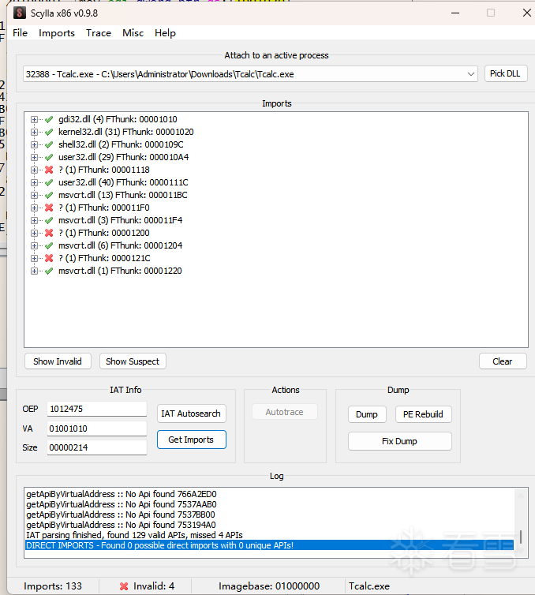The width and height of the screenshot is (535, 595).
Task: Click green check icon beside gdi32.dll
Action: (49, 119)
